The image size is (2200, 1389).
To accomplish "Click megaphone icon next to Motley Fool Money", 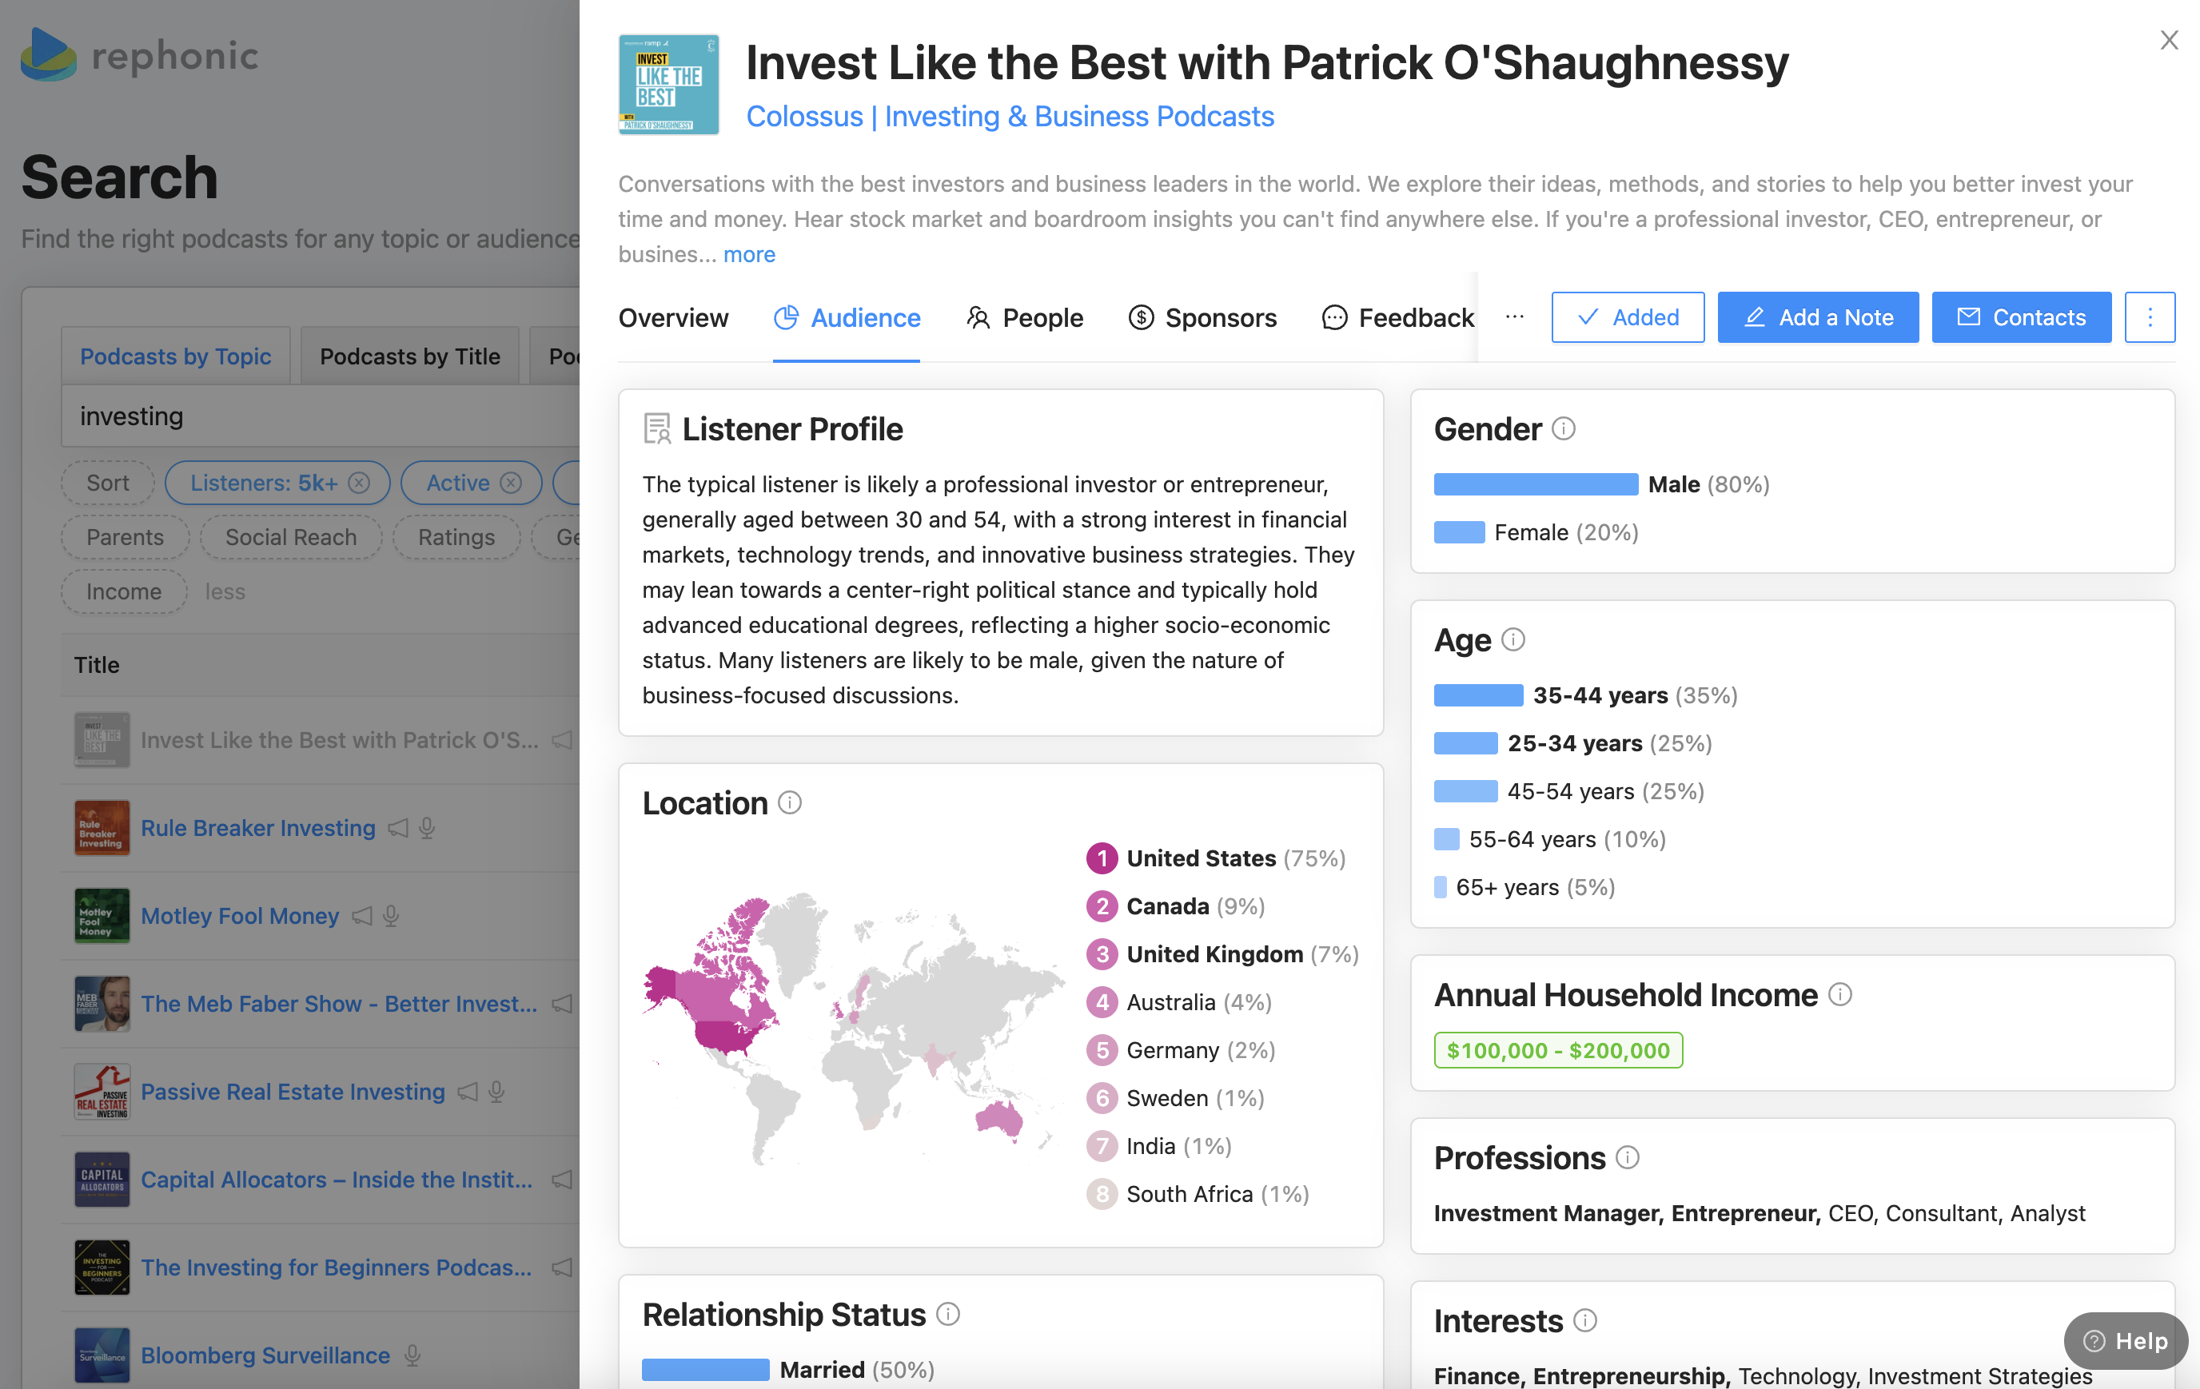I will pos(363,915).
